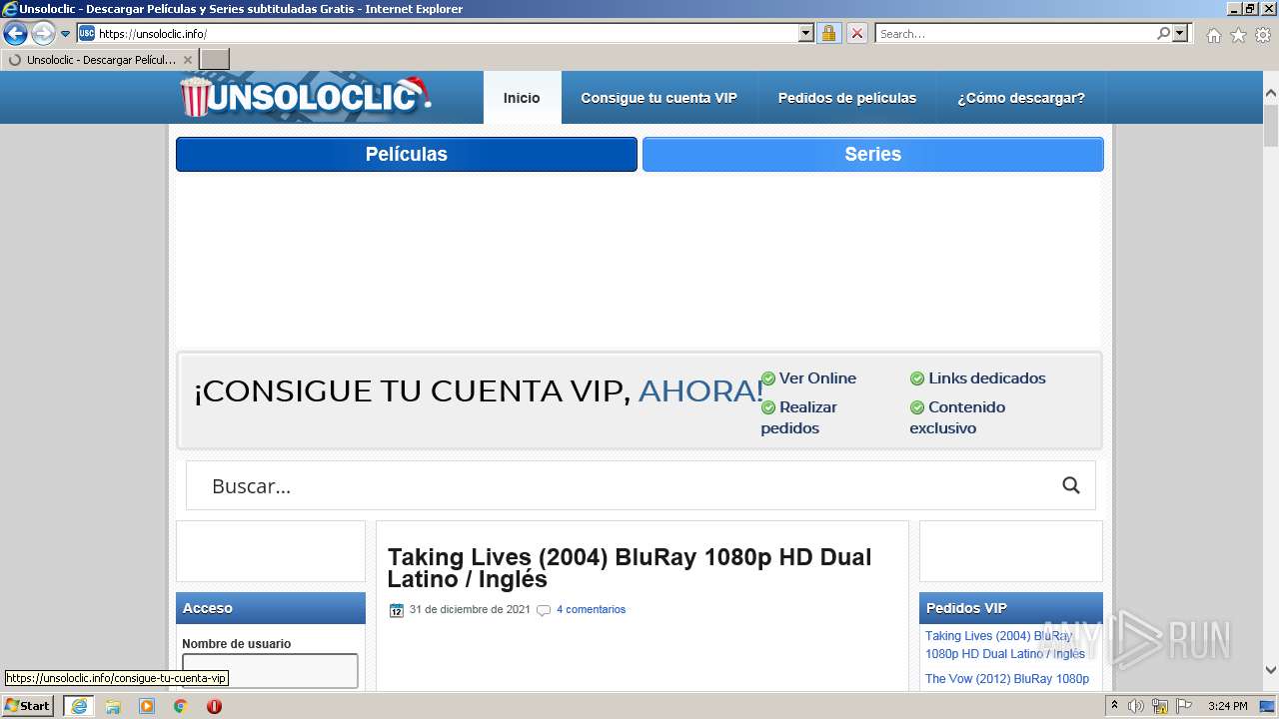Viewport: 1279px width, 719px height.
Task: Open a new blank browser tab
Action: pos(215,60)
